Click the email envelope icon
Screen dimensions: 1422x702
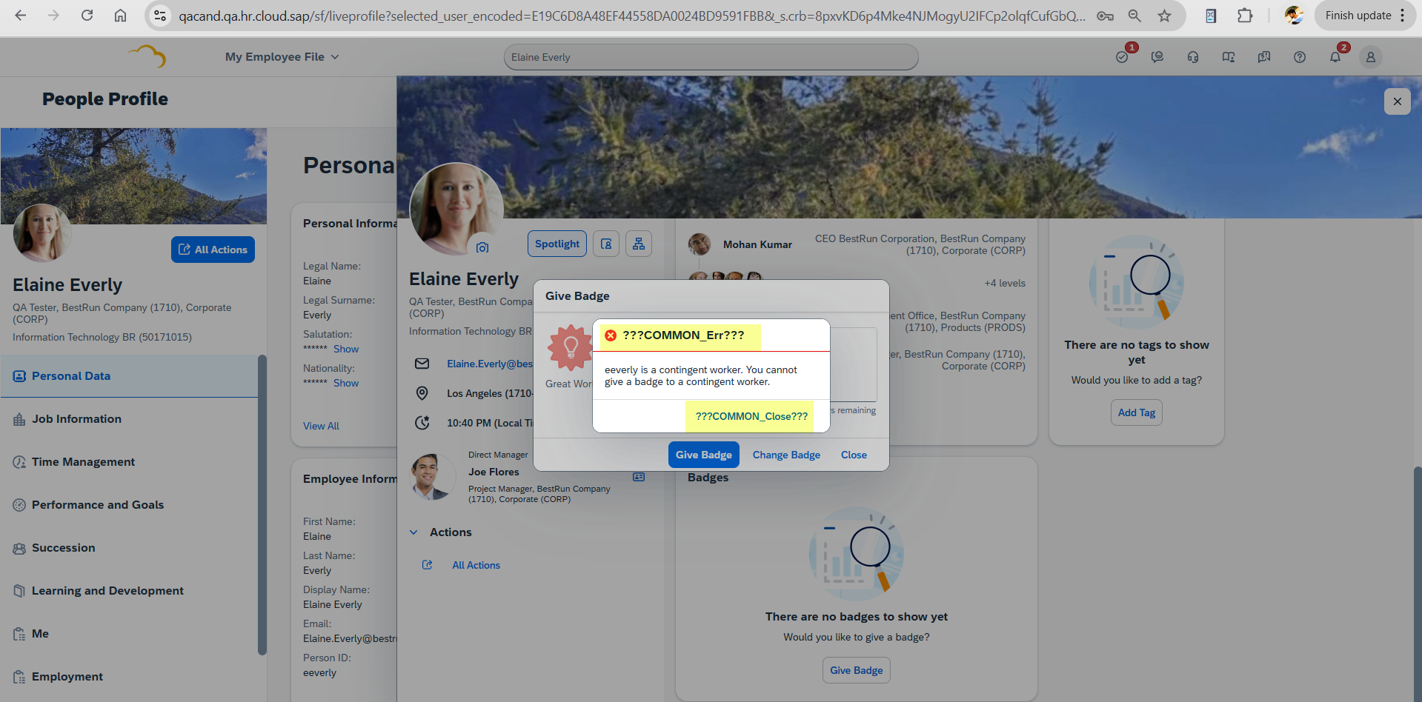422,364
